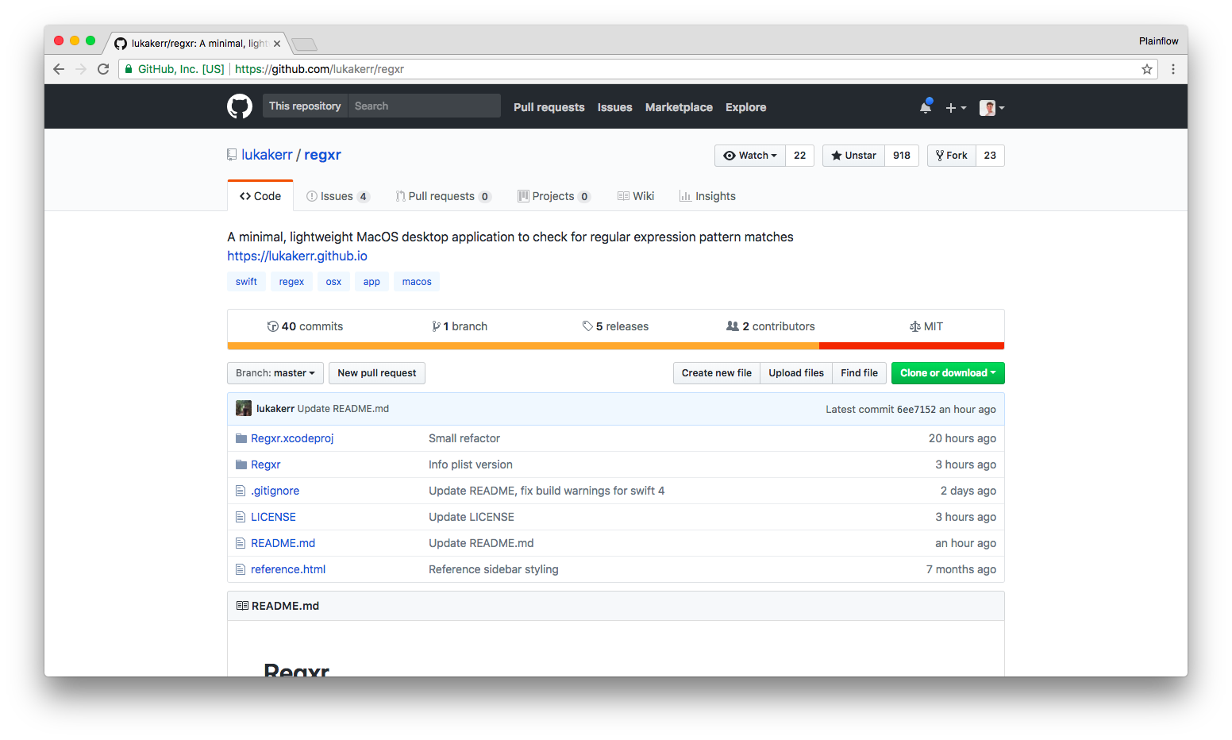The width and height of the screenshot is (1232, 740).
Task: Click New pull request button
Action: [377, 373]
